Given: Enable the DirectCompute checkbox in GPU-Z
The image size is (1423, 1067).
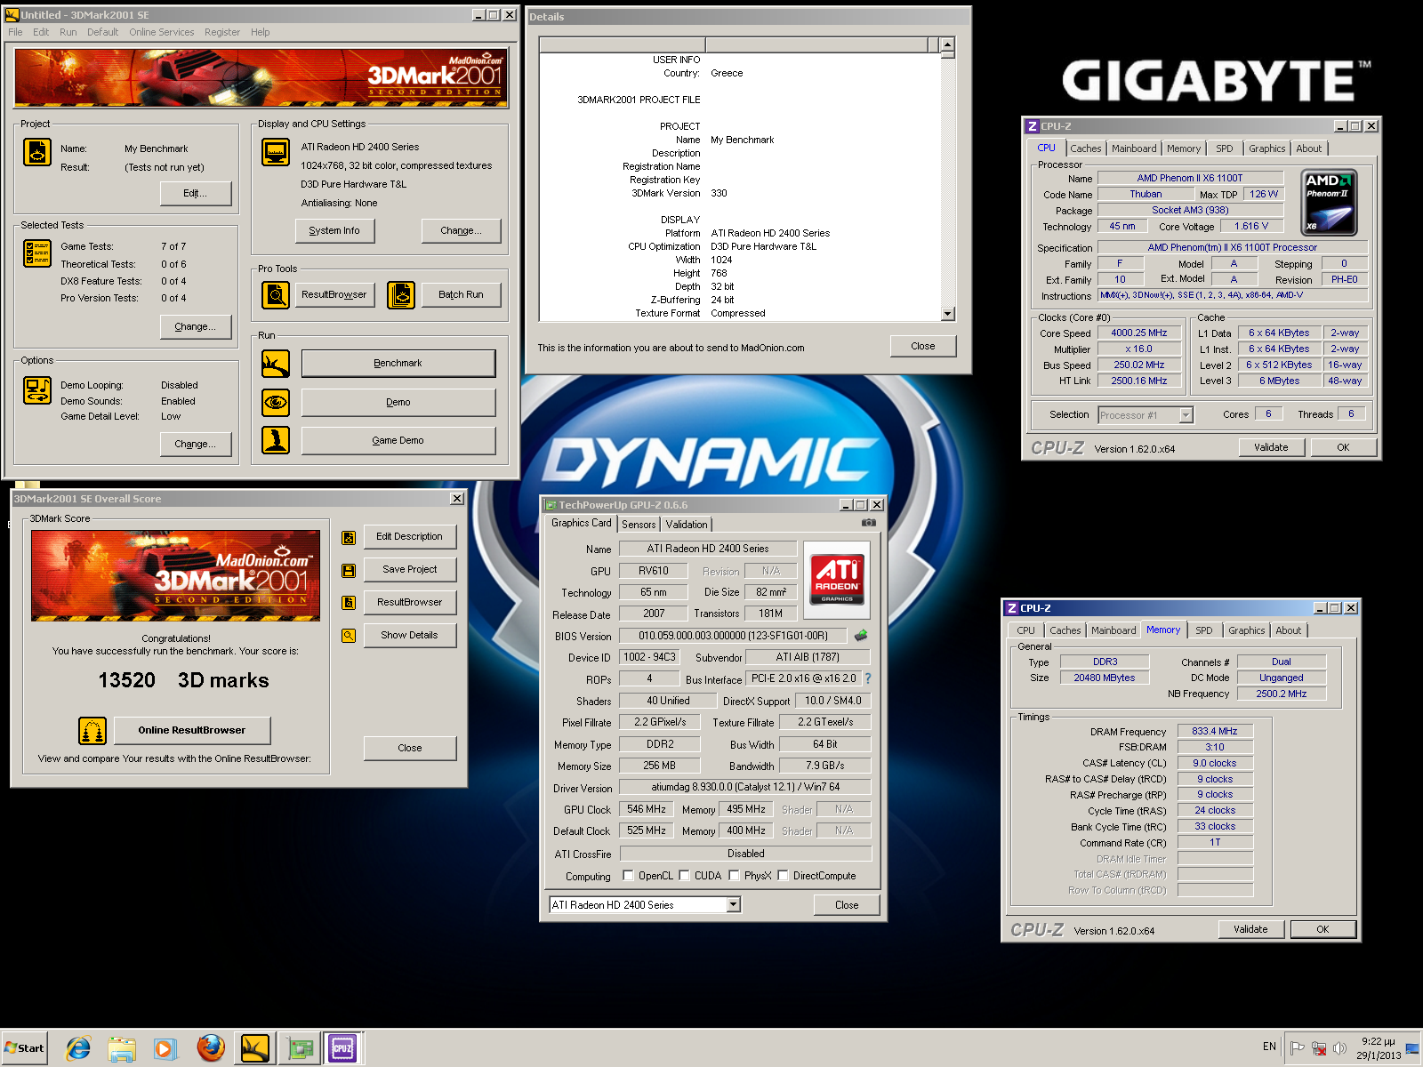Looking at the screenshot, I should pyautogui.click(x=783, y=876).
